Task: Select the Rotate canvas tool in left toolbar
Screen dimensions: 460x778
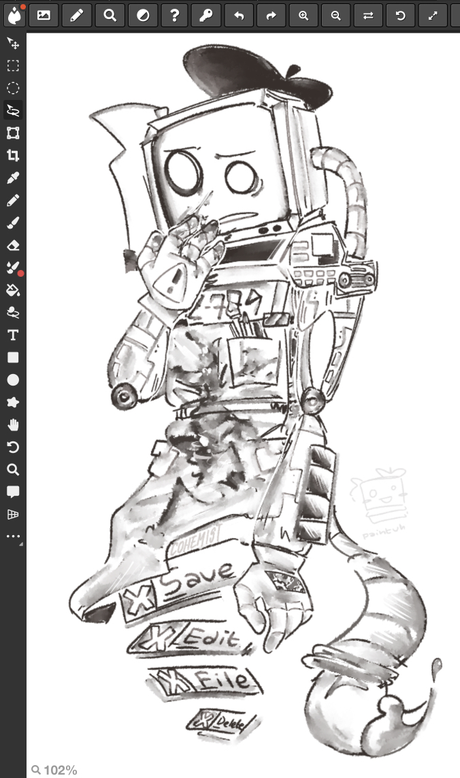Action: pyautogui.click(x=13, y=447)
